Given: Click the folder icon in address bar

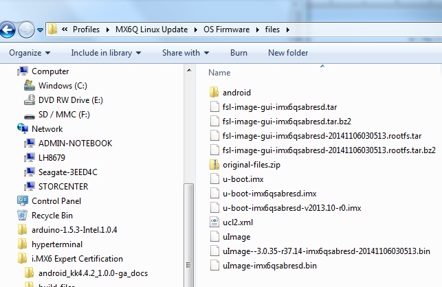Looking at the screenshot, I should 52,30.
